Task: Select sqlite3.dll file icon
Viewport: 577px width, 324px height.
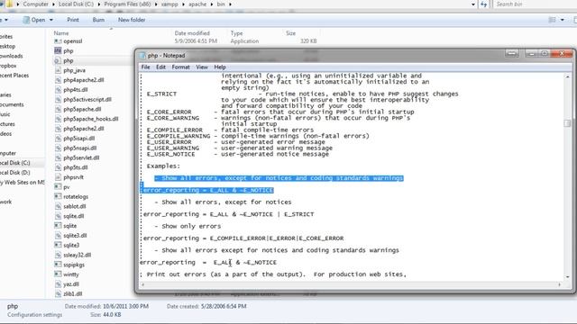Action: (x=58, y=236)
